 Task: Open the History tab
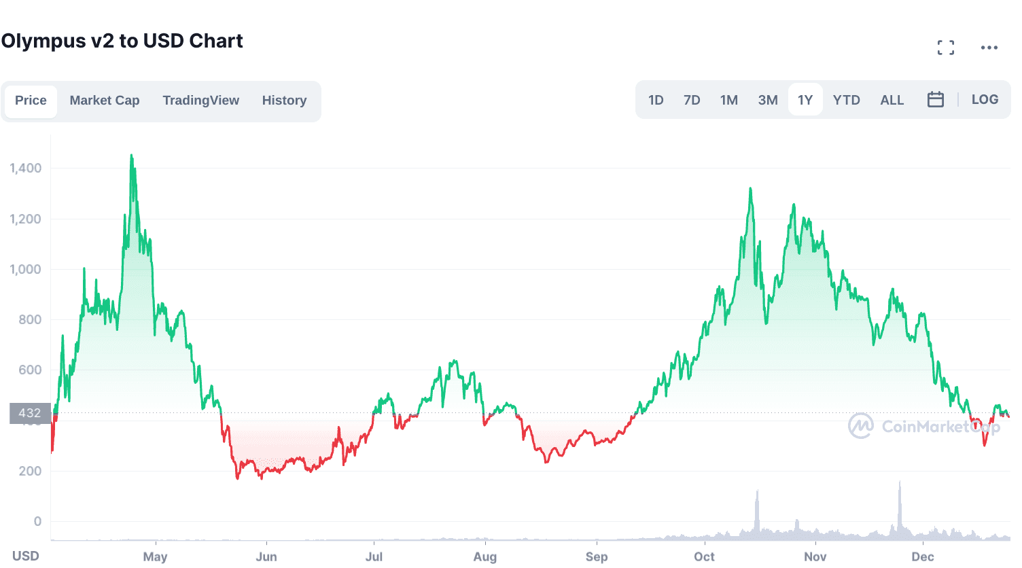(284, 101)
